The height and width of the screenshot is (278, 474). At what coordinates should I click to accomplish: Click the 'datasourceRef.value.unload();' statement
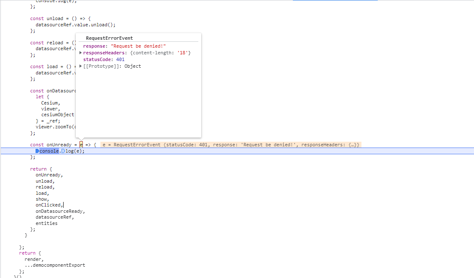pyautogui.click(x=76, y=25)
